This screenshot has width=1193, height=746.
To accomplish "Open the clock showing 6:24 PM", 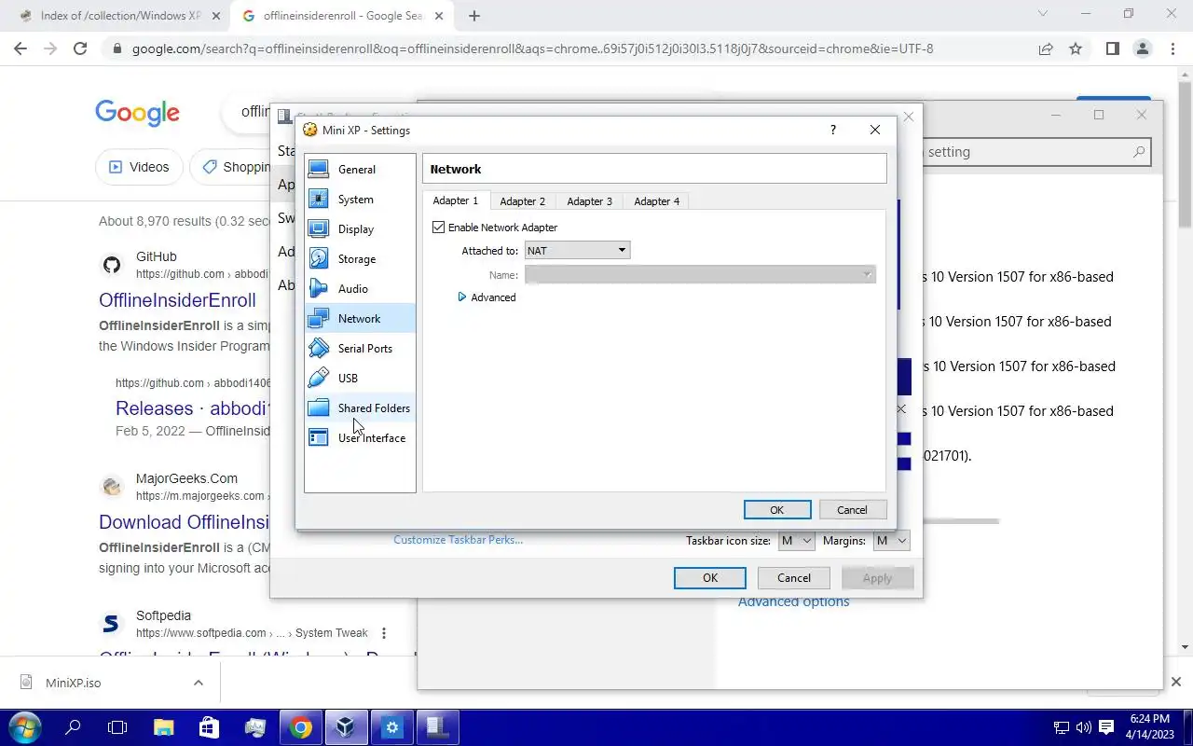I will point(1148,726).
